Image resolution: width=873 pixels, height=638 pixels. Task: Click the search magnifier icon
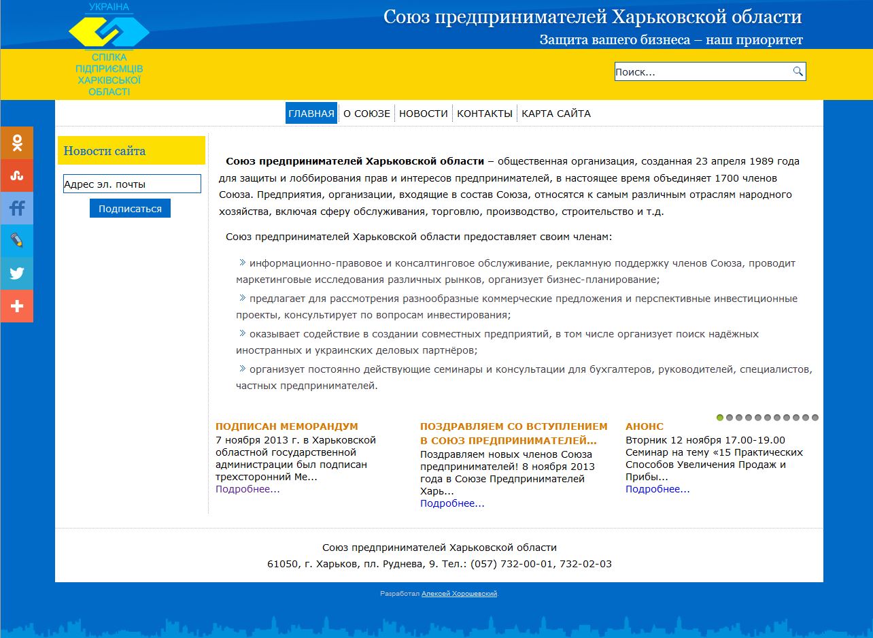tap(798, 71)
